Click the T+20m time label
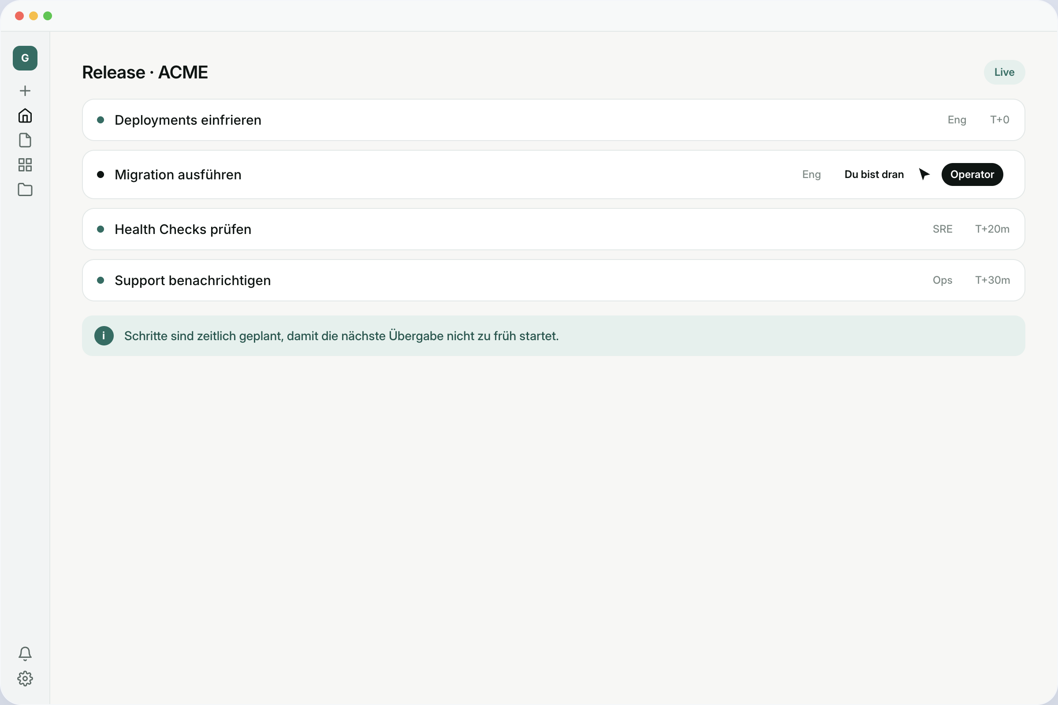Image resolution: width=1058 pixels, height=705 pixels. tap(992, 229)
